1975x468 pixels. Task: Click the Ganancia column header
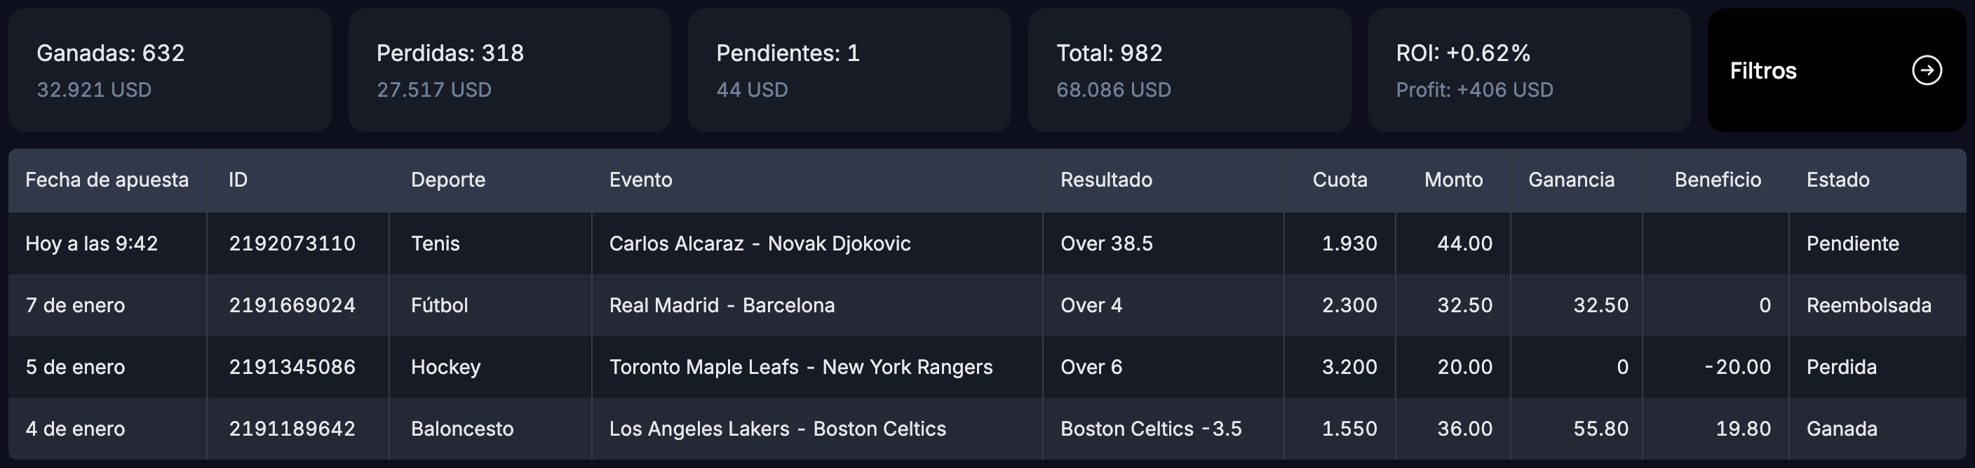[x=1572, y=180]
